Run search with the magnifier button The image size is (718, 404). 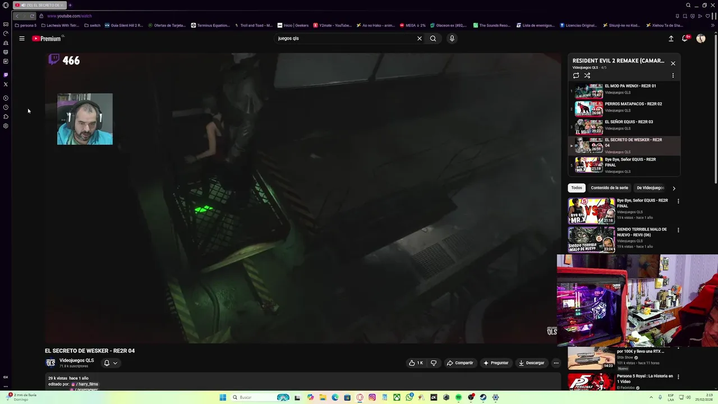point(433,39)
